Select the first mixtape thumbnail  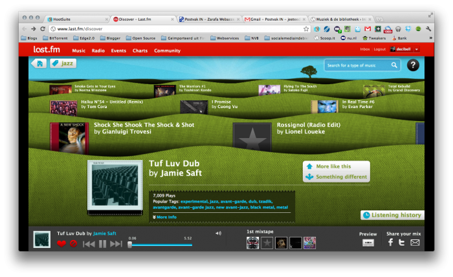[x=253, y=243]
